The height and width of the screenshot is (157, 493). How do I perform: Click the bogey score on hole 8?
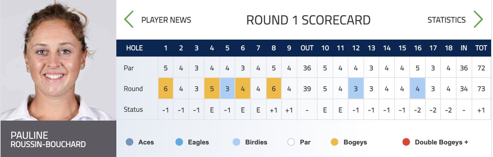click(x=274, y=89)
